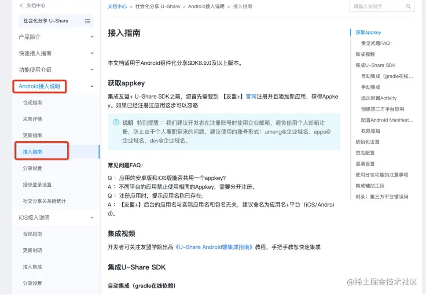
Task: Click the 集成U-Share SDK section heading
Action: pyautogui.click(x=137, y=267)
